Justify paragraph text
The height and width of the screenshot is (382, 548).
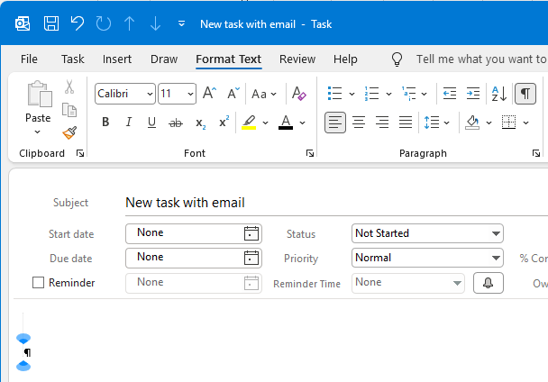coord(406,123)
